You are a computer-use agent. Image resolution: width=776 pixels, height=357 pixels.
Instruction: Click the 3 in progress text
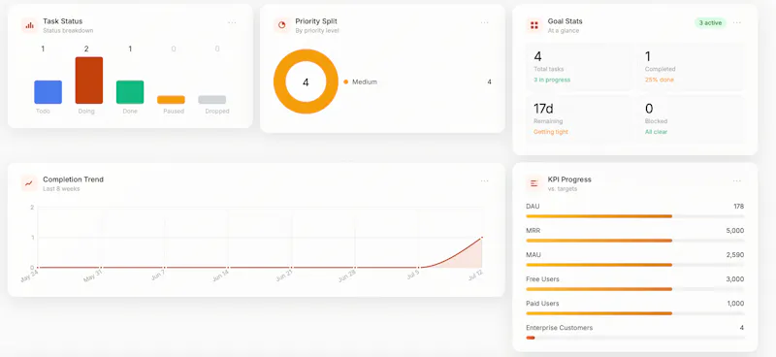[552, 80]
